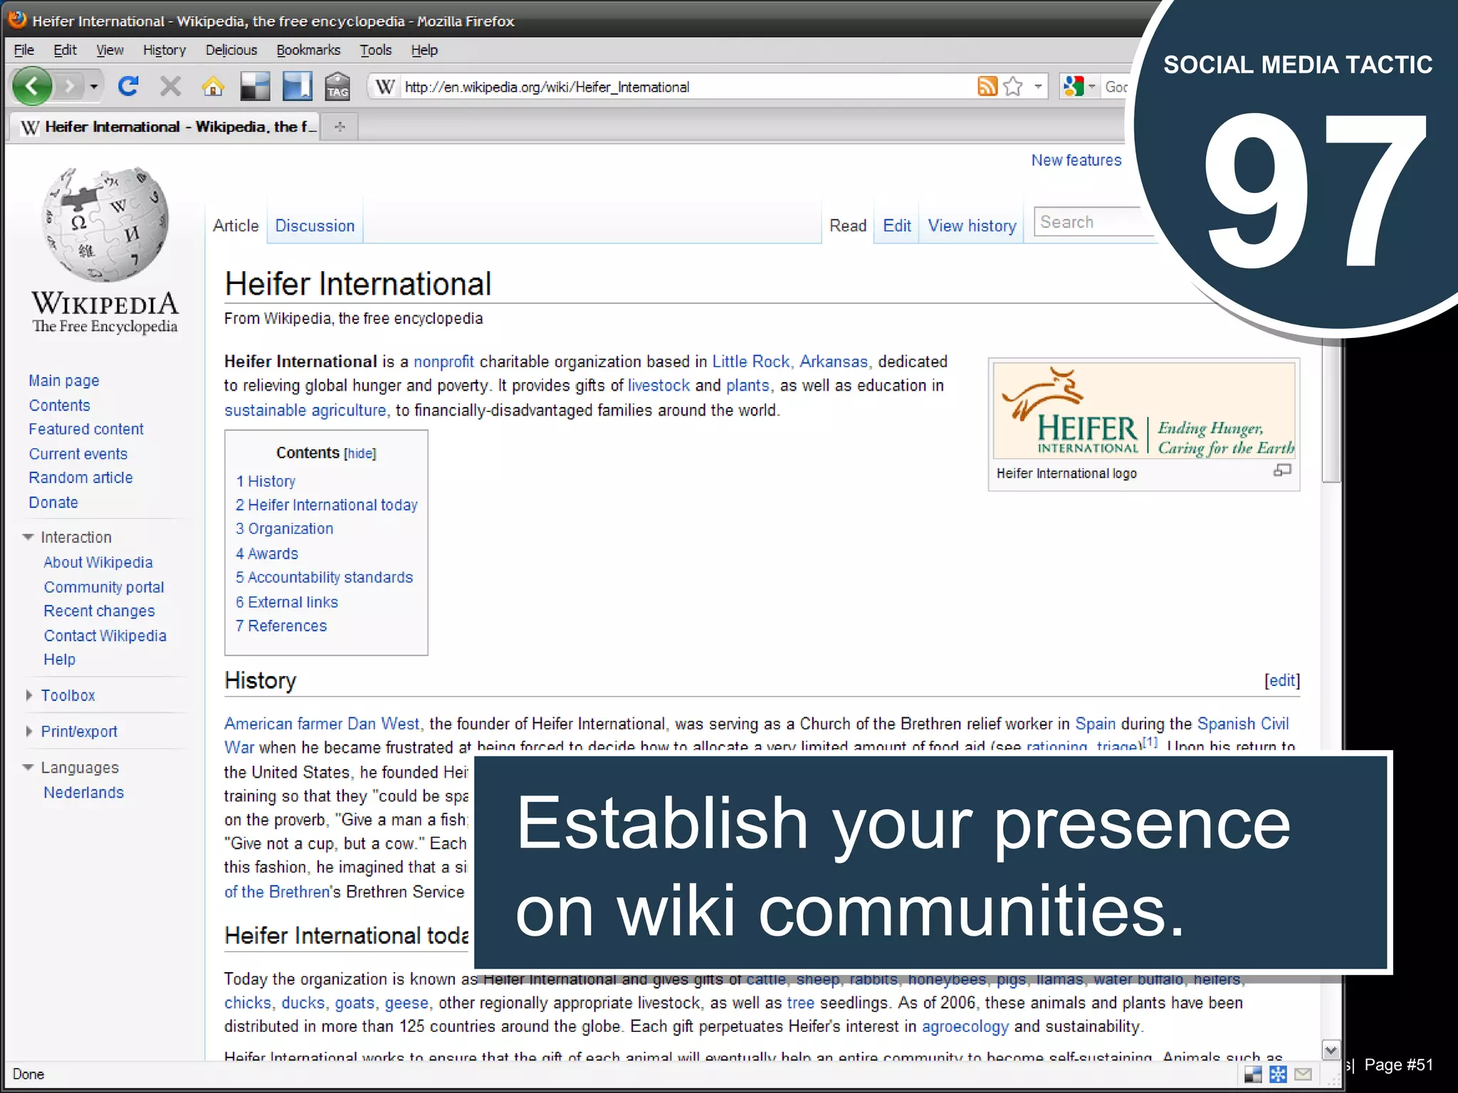Open the Random article link
The height and width of the screenshot is (1093, 1458).
coord(80,477)
